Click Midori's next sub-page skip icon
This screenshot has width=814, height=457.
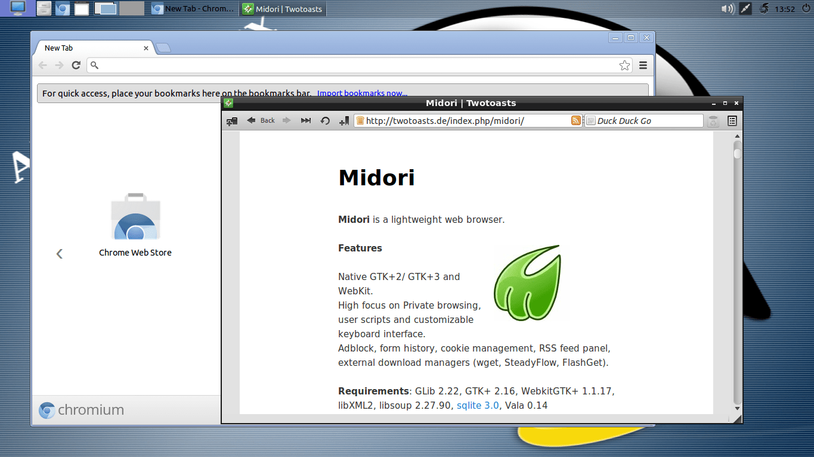click(x=306, y=120)
